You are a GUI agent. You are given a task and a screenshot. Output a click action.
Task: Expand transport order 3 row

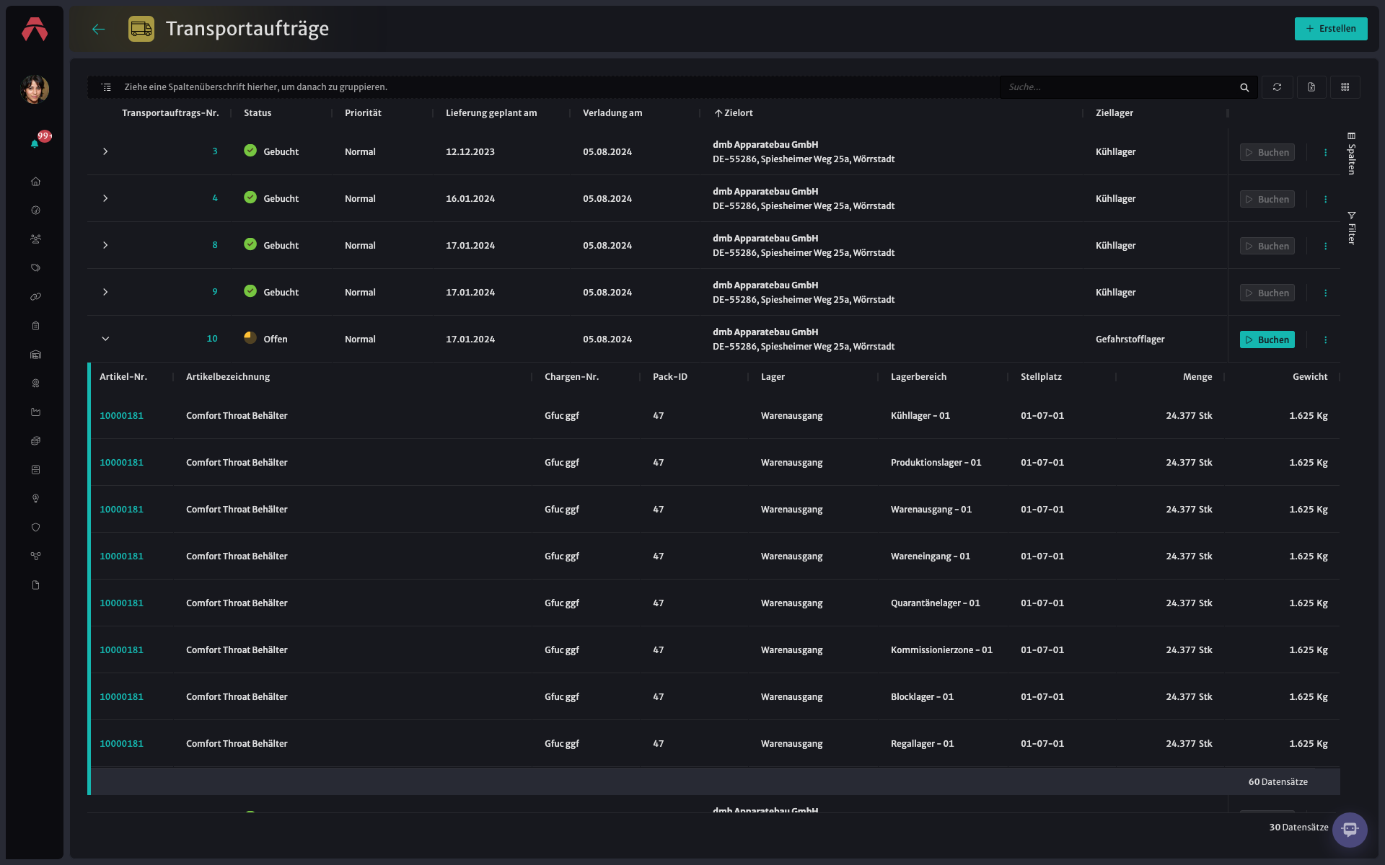tap(105, 151)
